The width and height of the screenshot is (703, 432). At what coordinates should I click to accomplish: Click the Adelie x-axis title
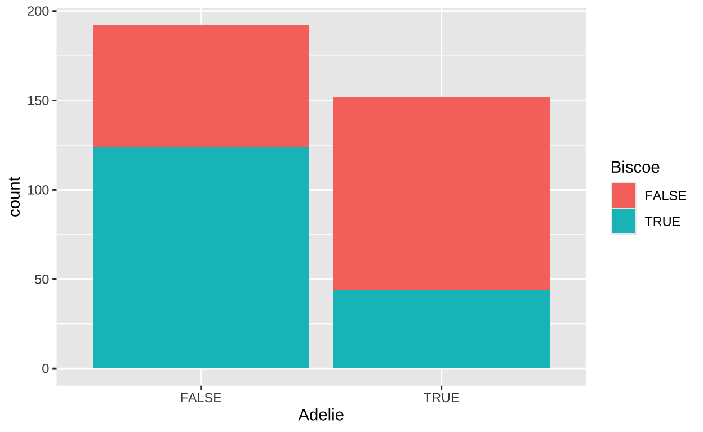[321, 415]
